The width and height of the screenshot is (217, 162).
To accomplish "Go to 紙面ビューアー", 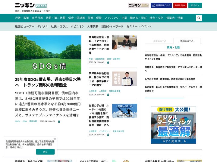I will [x=25, y=26].
